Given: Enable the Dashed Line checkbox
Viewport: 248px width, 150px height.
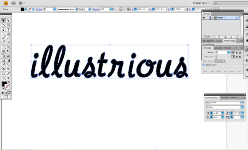Looking at the screenshot, I should 204,65.
